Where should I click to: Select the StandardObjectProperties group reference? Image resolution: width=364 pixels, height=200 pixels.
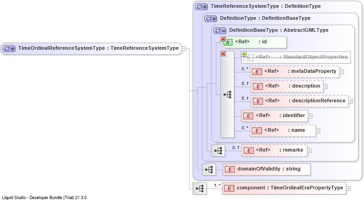296,58
